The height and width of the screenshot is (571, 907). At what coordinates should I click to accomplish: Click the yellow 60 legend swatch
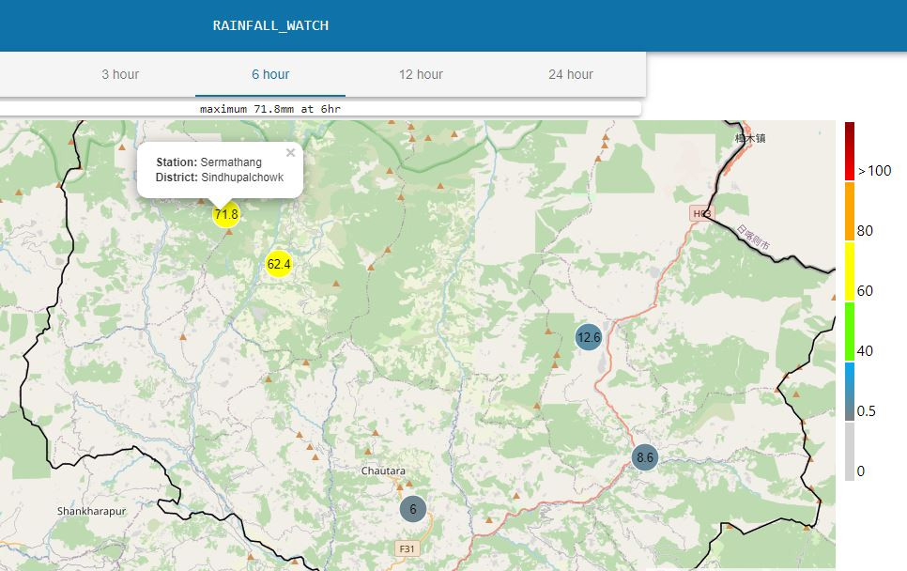point(849,271)
